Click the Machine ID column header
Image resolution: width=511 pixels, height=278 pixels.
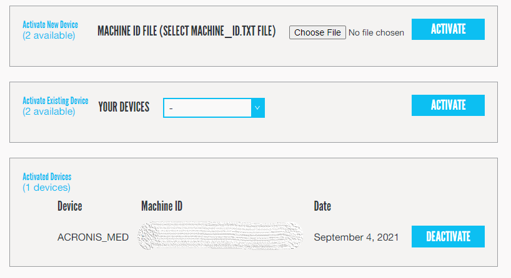[x=162, y=206]
